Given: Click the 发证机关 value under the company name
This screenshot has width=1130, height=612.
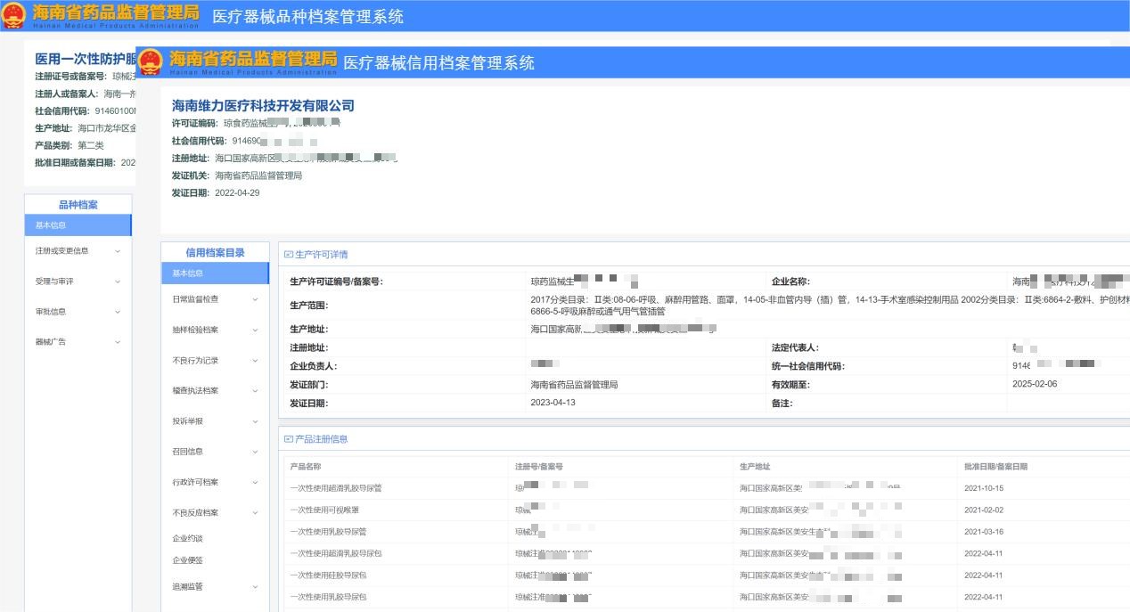Looking at the screenshot, I should click(258, 175).
